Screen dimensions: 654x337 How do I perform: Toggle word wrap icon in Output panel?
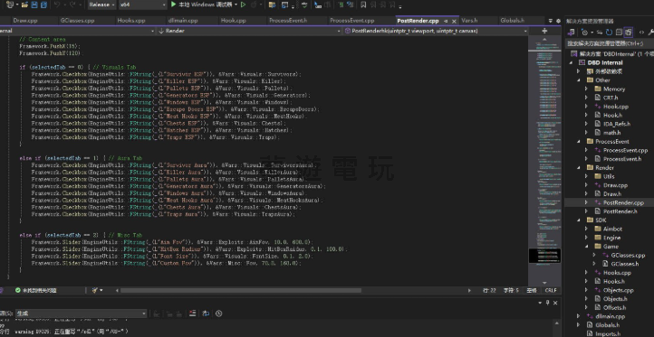[x=206, y=314]
